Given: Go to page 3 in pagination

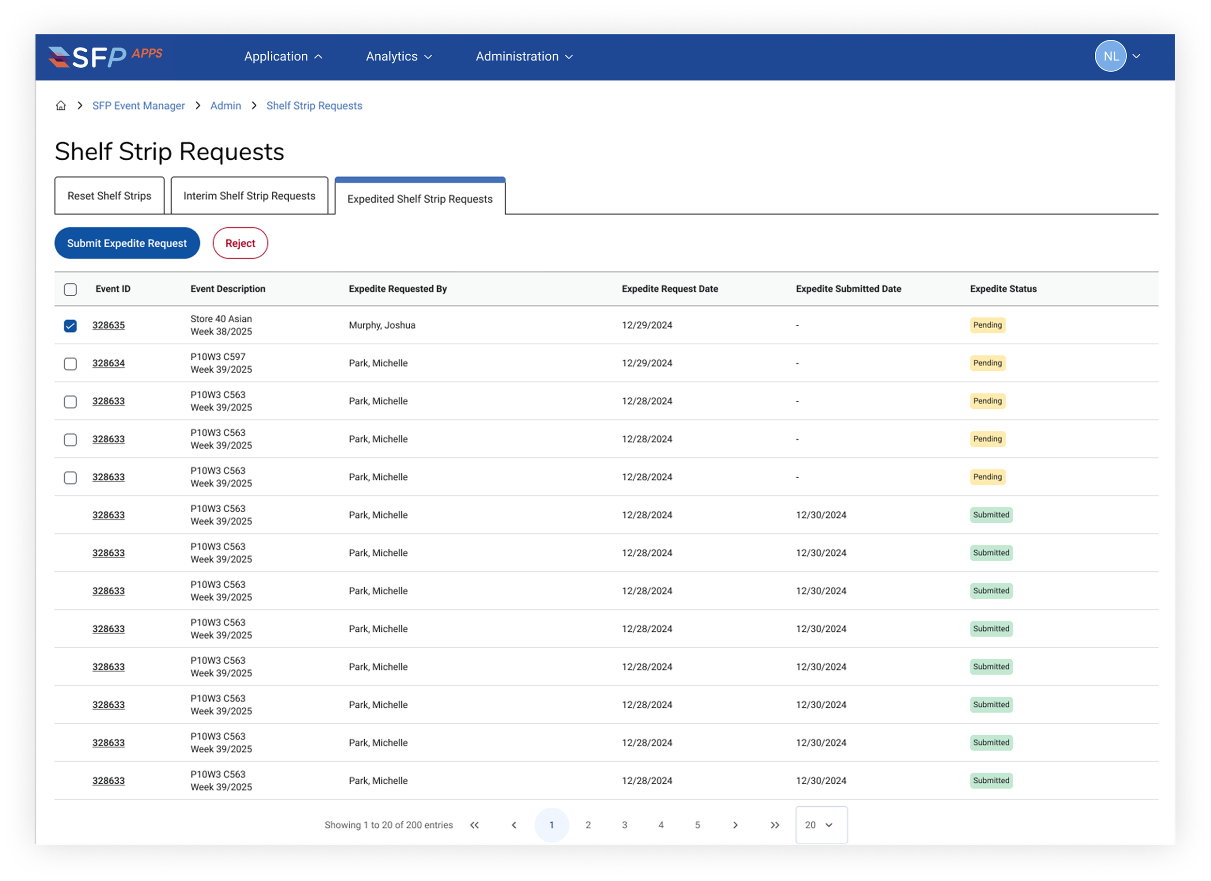Looking at the screenshot, I should coord(625,825).
